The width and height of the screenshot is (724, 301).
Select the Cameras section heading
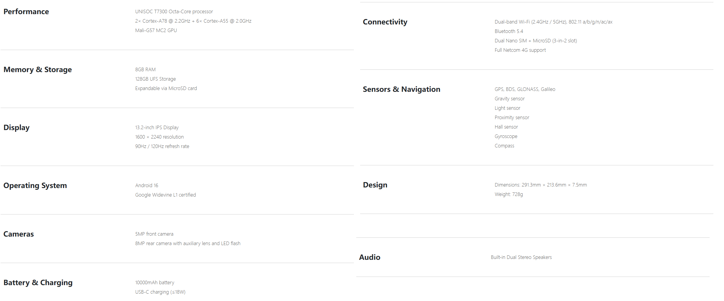pos(19,234)
